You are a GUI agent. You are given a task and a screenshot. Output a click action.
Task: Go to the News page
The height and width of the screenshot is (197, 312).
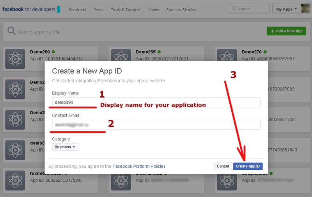tap(154, 9)
